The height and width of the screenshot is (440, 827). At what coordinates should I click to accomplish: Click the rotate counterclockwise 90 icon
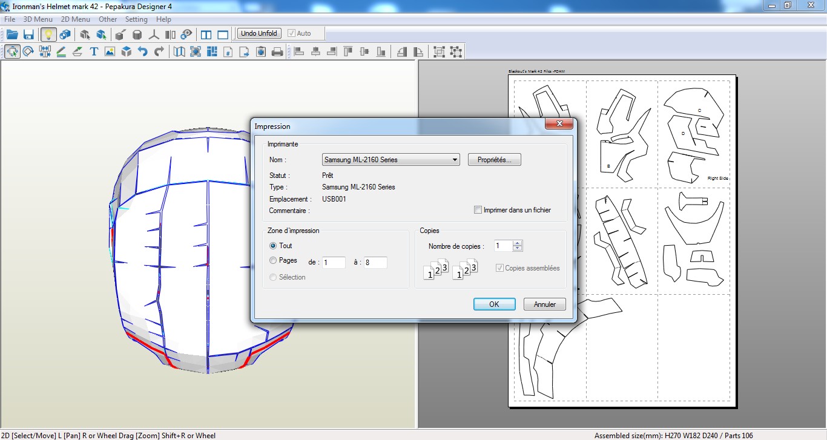pos(402,52)
